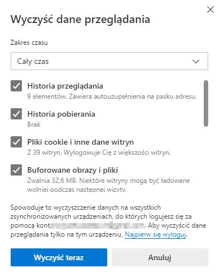Close the clear browsing data dialog
220x277 pixels.
click(210, 10)
